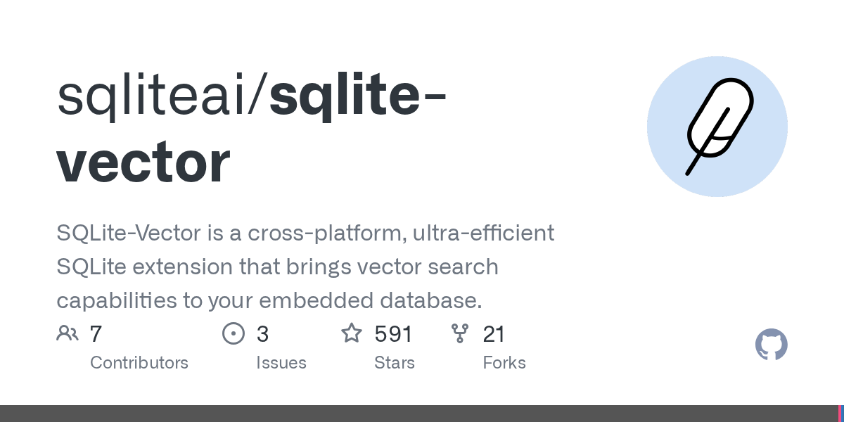The height and width of the screenshot is (422, 844).
Task: Select the SQLite-Vector description text
Action: coord(305,267)
